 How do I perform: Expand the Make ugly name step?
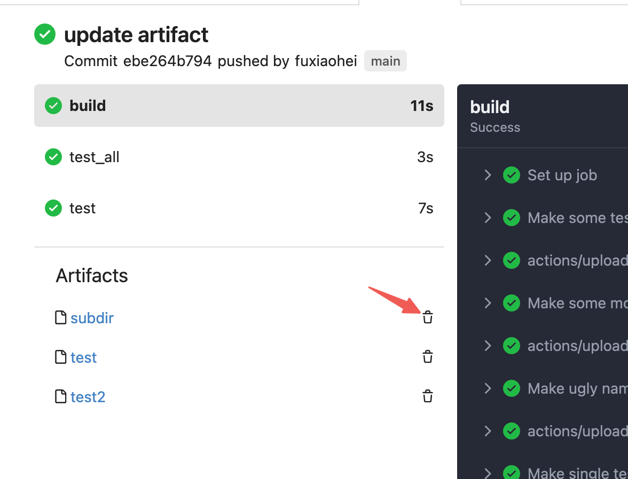click(488, 388)
